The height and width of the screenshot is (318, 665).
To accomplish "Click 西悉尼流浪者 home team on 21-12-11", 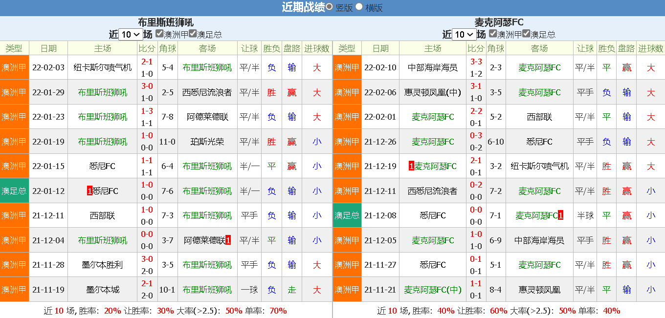I will 433,191.
